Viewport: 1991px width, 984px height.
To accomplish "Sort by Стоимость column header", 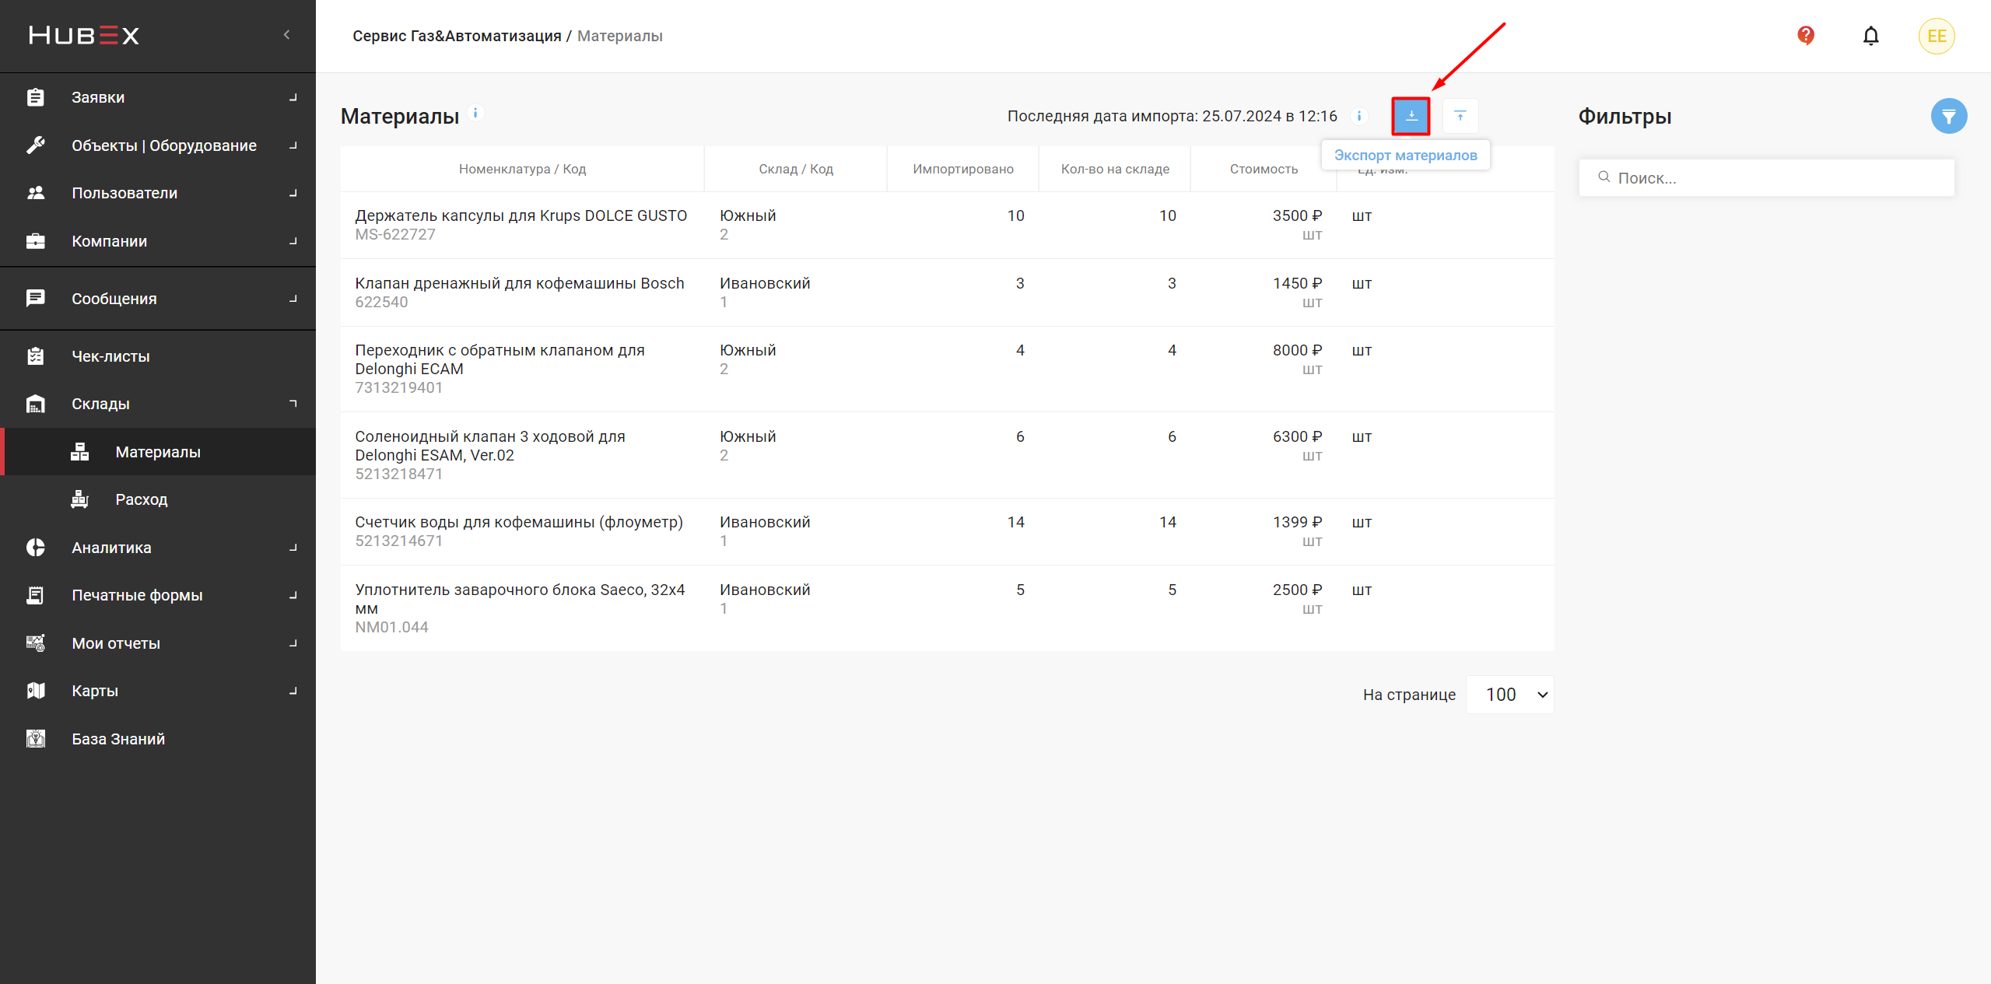I will (x=1263, y=169).
